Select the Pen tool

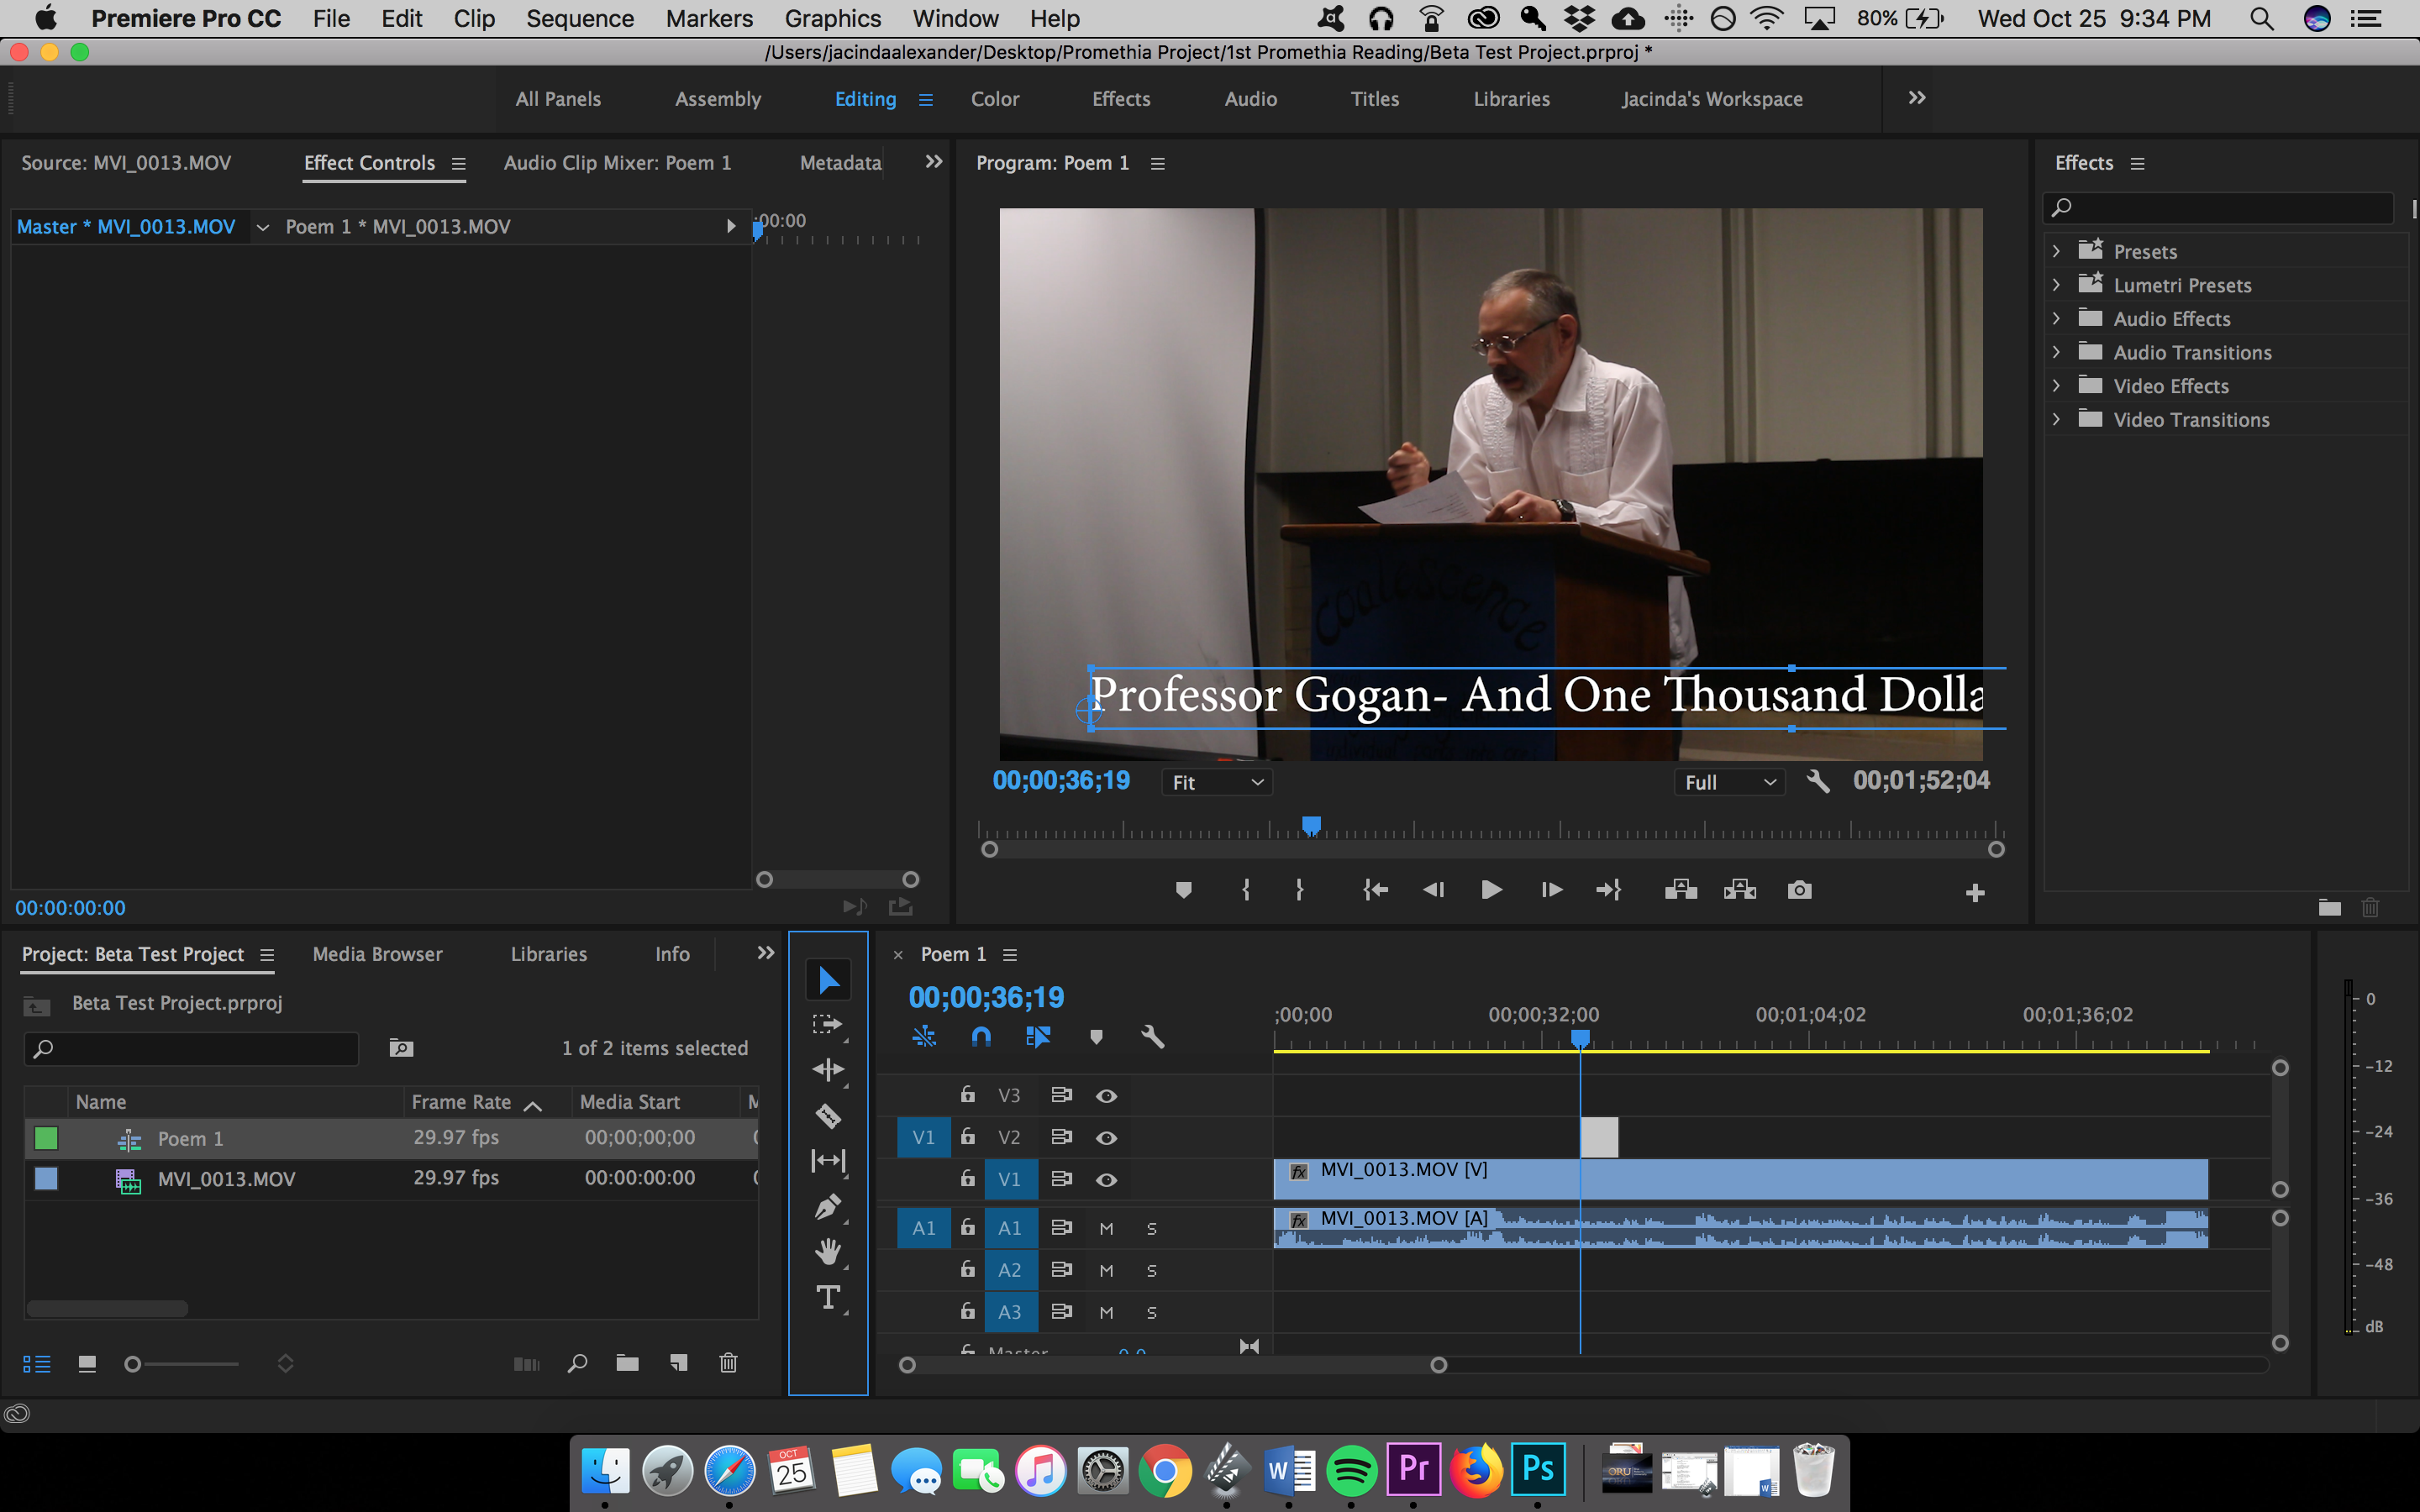pos(828,1207)
